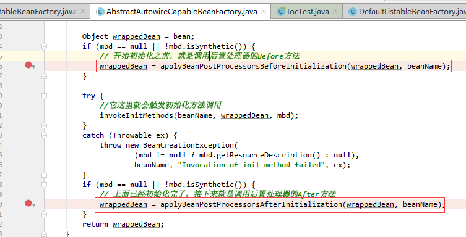Close the IocTest.java tab
Viewport: 466px width, 237px height.
335,11
